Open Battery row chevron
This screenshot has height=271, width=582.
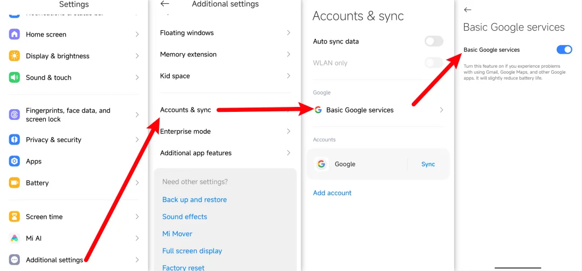click(137, 182)
